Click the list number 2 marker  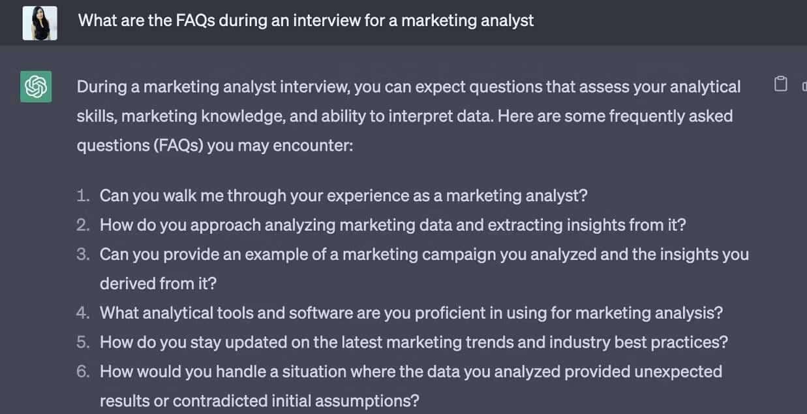(83, 225)
